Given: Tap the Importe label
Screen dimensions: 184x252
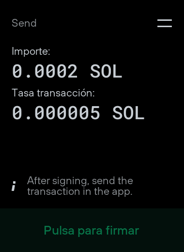Looking at the screenshot, I should point(31,51).
